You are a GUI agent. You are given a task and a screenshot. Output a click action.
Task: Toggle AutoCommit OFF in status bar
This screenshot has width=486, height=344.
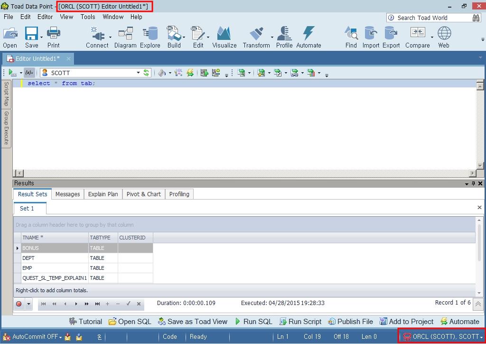coord(35,337)
